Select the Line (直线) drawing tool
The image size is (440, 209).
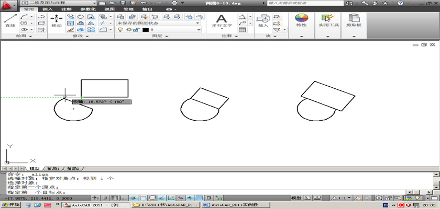(x=10, y=20)
